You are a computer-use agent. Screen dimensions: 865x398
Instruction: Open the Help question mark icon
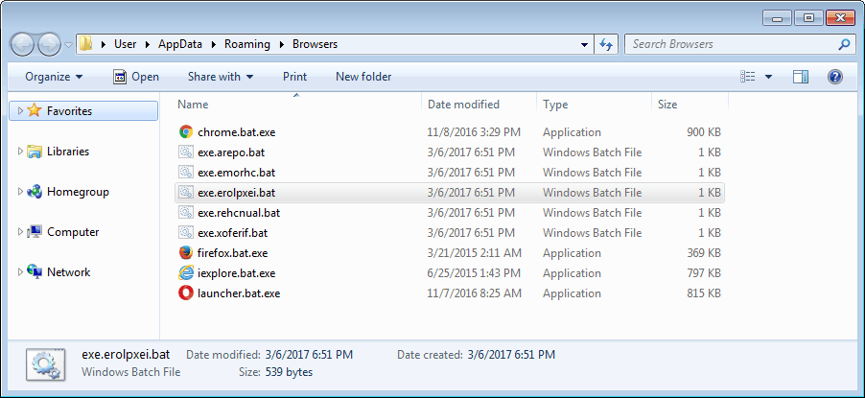pyautogui.click(x=834, y=77)
